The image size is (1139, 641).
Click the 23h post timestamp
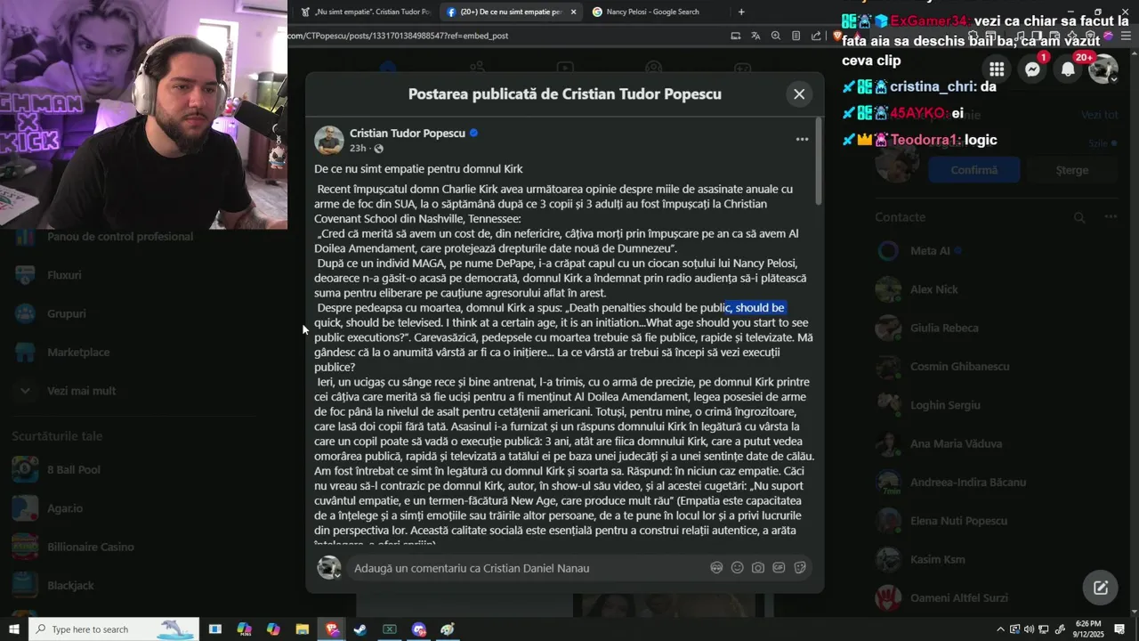click(358, 149)
